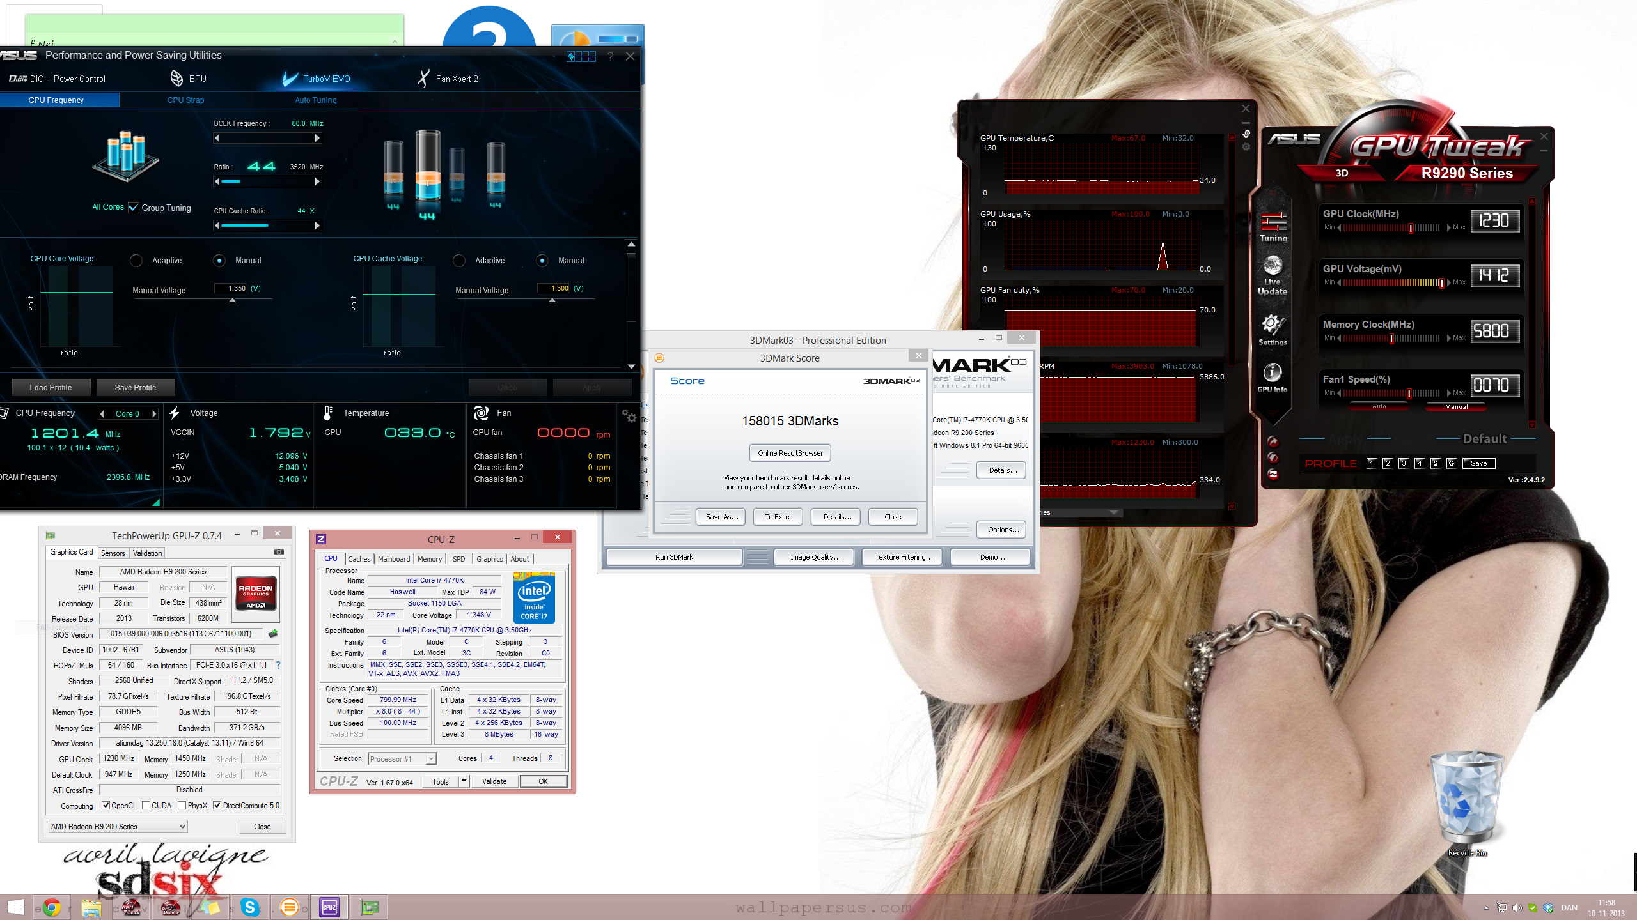Click CPU Ratio increase arrow
The width and height of the screenshot is (1637, 920).
(317, 181)
